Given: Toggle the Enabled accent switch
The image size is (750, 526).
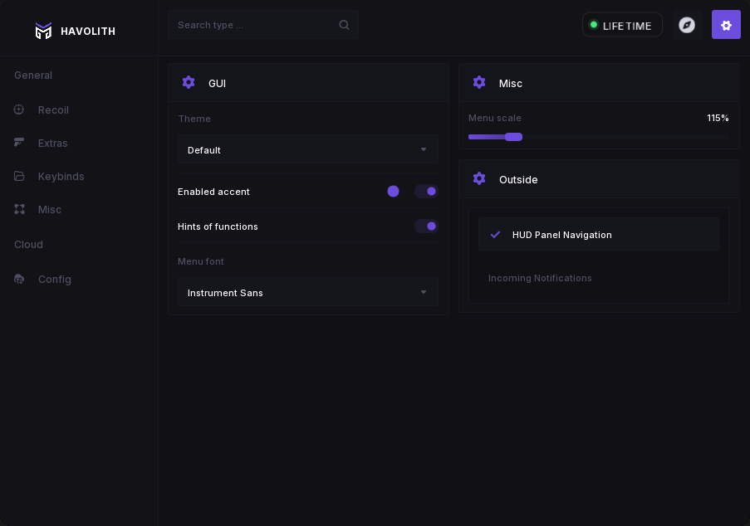Looking at the screenshot, I should (x=426, y=191).
